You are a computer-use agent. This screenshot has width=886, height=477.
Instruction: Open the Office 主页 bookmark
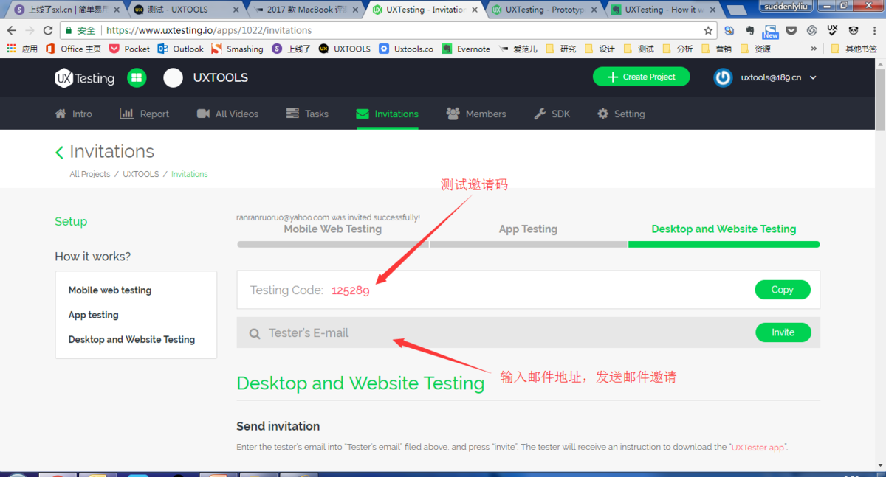(73, 49)
